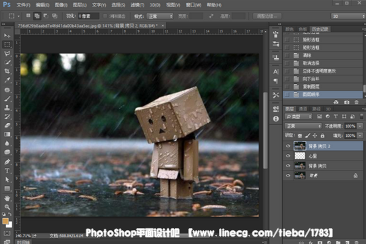The image size is (366, 244).
Task: Toggle layer filtering switch on or off
Action: pyautogui.click(x=361, y=116)
